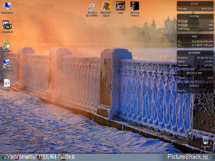
Task: Click the RAM Usage label
Action: pyautogui.click(x=183, y=25)
